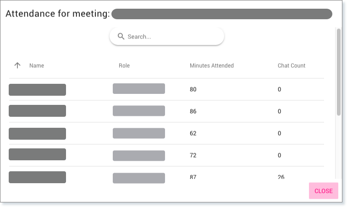Sort by the Name column header
Viewport: 347px width, 207px height.
pos(37,65)
